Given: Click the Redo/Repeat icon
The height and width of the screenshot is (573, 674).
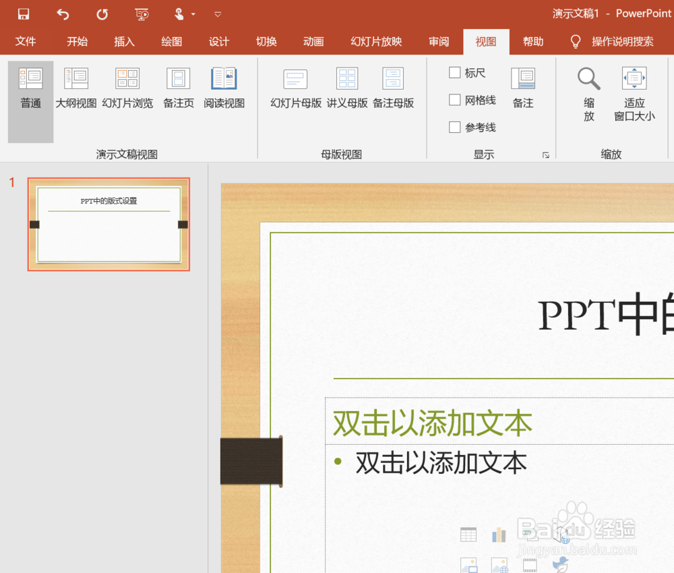Looking at the screenshot, I should pyautogui.click(x=102, y=14).
